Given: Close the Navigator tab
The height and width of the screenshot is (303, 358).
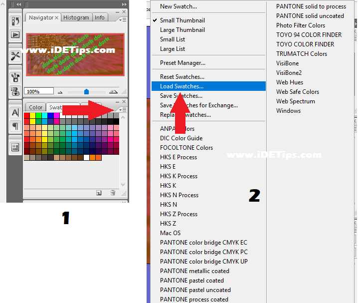Looking at the screenshot, I should [x=57, y=17].
